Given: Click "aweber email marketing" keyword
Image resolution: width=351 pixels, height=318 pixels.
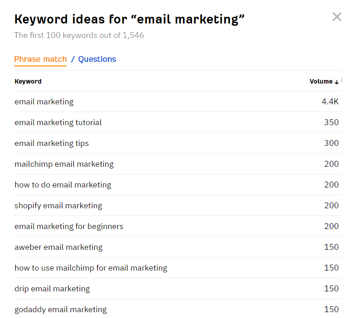Looking at the screenshot, I should coord(58,247).
